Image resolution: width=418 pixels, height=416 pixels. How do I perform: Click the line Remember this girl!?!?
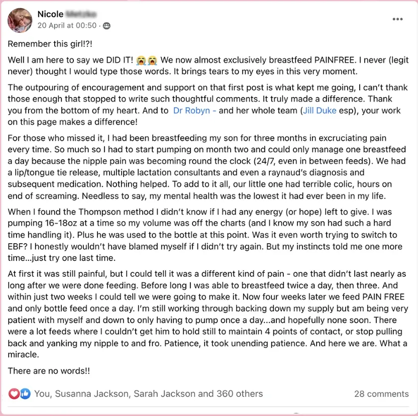pos(50,44)
